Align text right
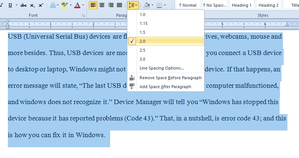Image resolution: width=299 pixels, height=158 pixels. (110, 5)
